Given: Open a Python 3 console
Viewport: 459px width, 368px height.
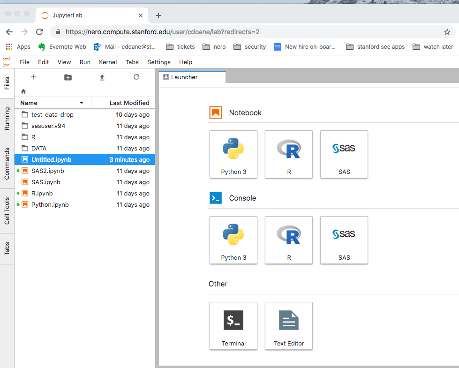Looking at the screenshot, I should point(233,240).
